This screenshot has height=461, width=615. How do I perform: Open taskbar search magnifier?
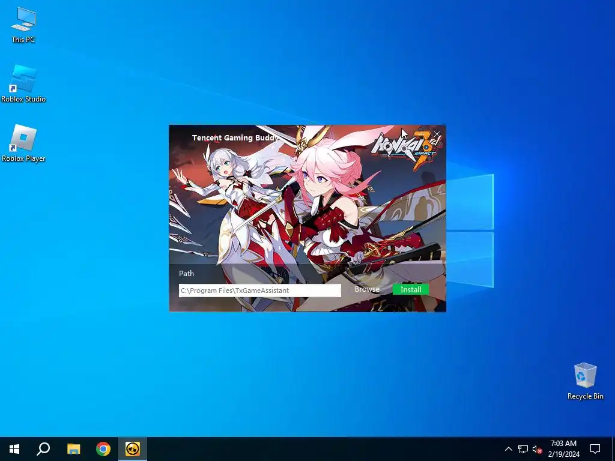43,449
